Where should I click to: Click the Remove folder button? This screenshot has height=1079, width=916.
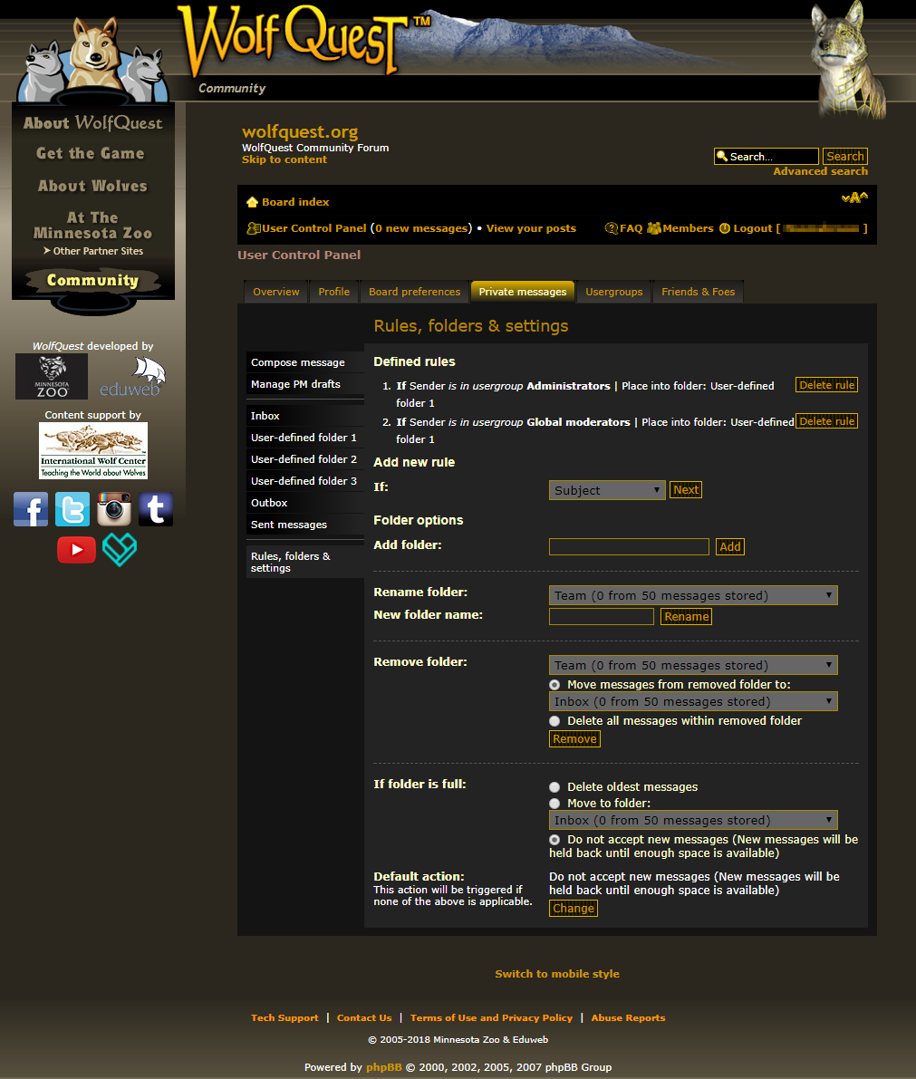tap(574, 739)
